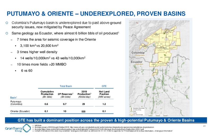
Task: Click the '2P Reserves' column header
Action: (x=65, y=95)
